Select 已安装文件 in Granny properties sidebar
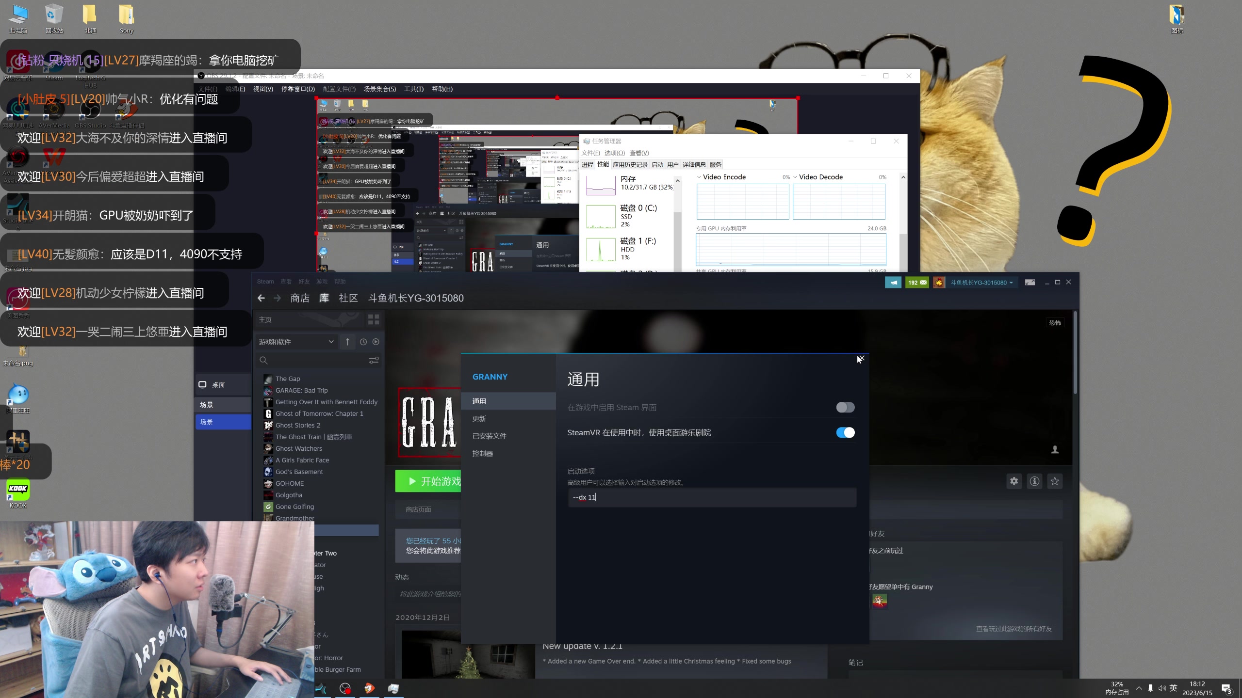The image size is (1242, 698). coord(508,436)
